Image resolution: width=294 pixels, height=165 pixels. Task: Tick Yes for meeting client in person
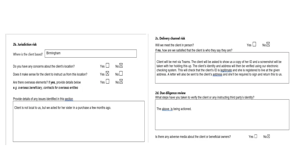point(254,45)
